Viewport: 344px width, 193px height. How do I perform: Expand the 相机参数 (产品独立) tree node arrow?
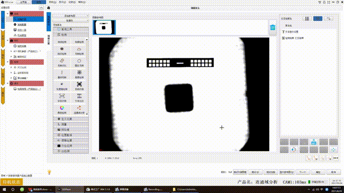[x=11, y=51]
